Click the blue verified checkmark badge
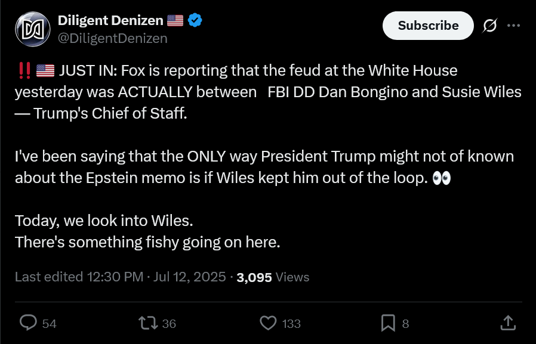Screen dimensions: 536x344 [x=195, y=20]
